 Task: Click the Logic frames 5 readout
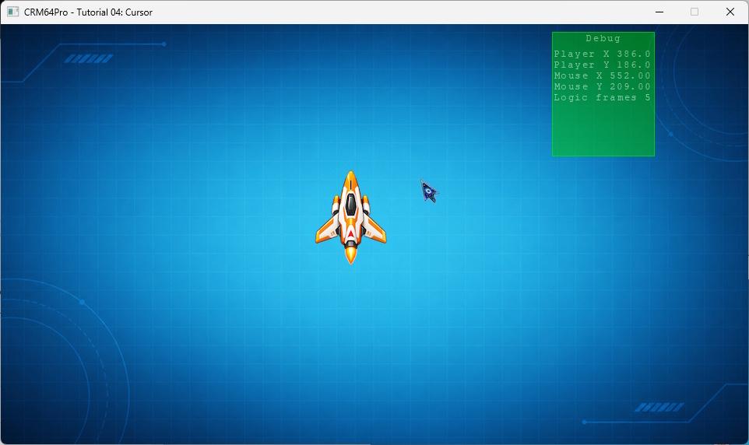pos(603,97)
